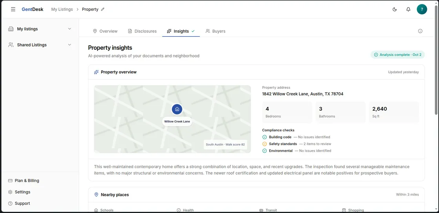The height and width of the screenshot is (213, 439).
Task: Click the Property overview sparkle icon
Action: 96,72
